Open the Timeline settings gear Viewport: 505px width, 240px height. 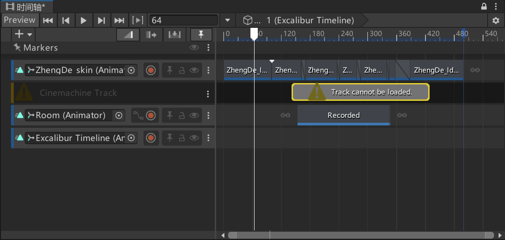pos(496,21)
